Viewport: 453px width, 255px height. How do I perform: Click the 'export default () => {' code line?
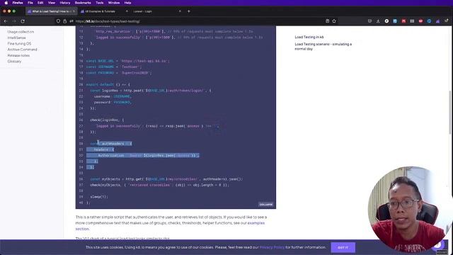coord(108,85)
